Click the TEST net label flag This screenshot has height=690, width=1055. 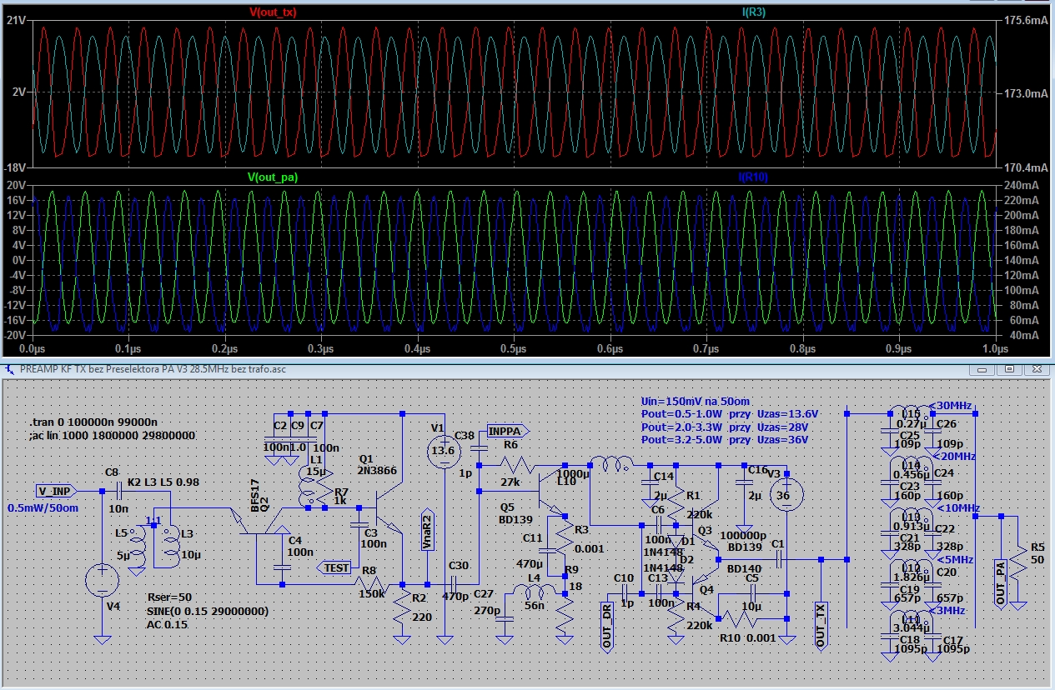(x=335, y=567)
